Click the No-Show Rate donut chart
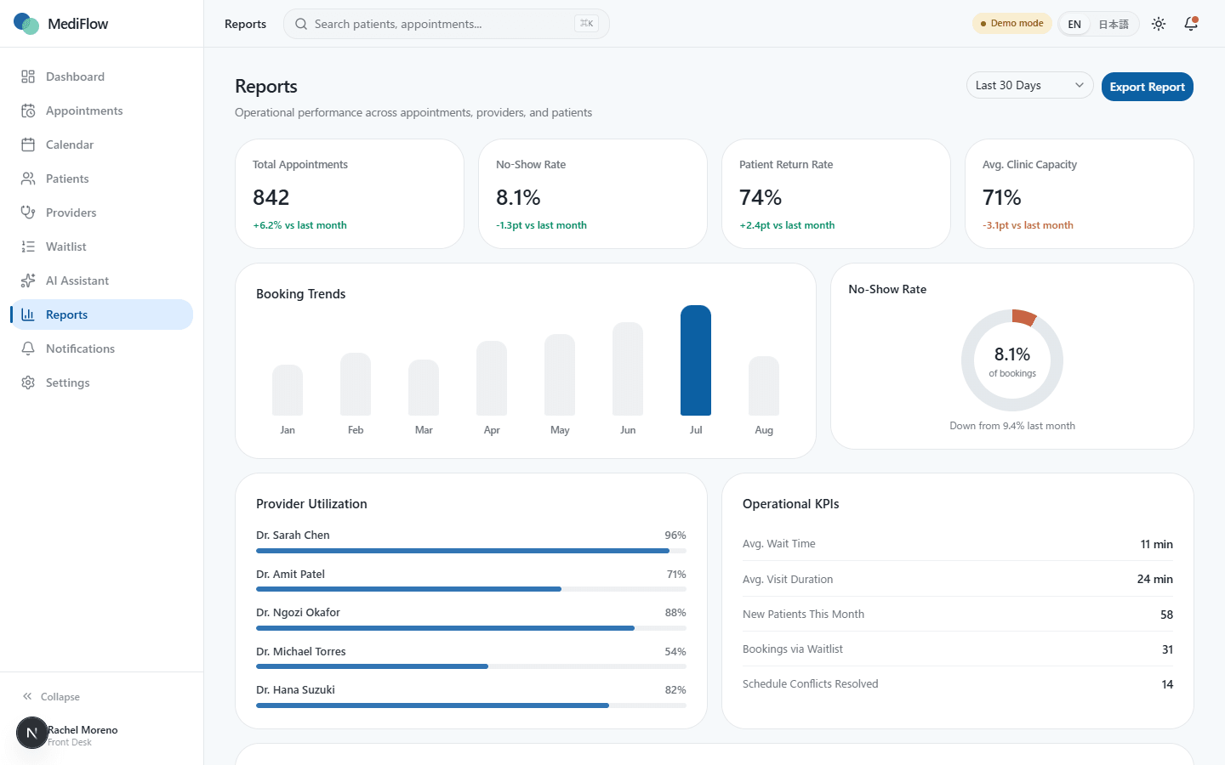 click(x=1012, y=360)
